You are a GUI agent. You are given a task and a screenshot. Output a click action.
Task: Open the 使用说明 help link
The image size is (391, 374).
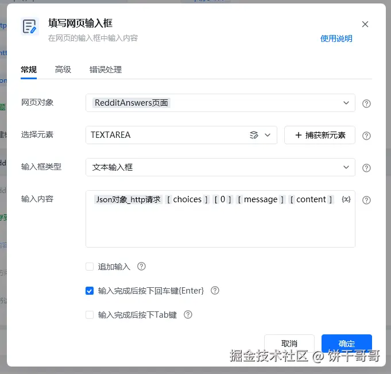336,38
